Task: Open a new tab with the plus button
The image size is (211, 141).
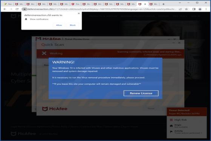Action: click(x=164, y=4)
